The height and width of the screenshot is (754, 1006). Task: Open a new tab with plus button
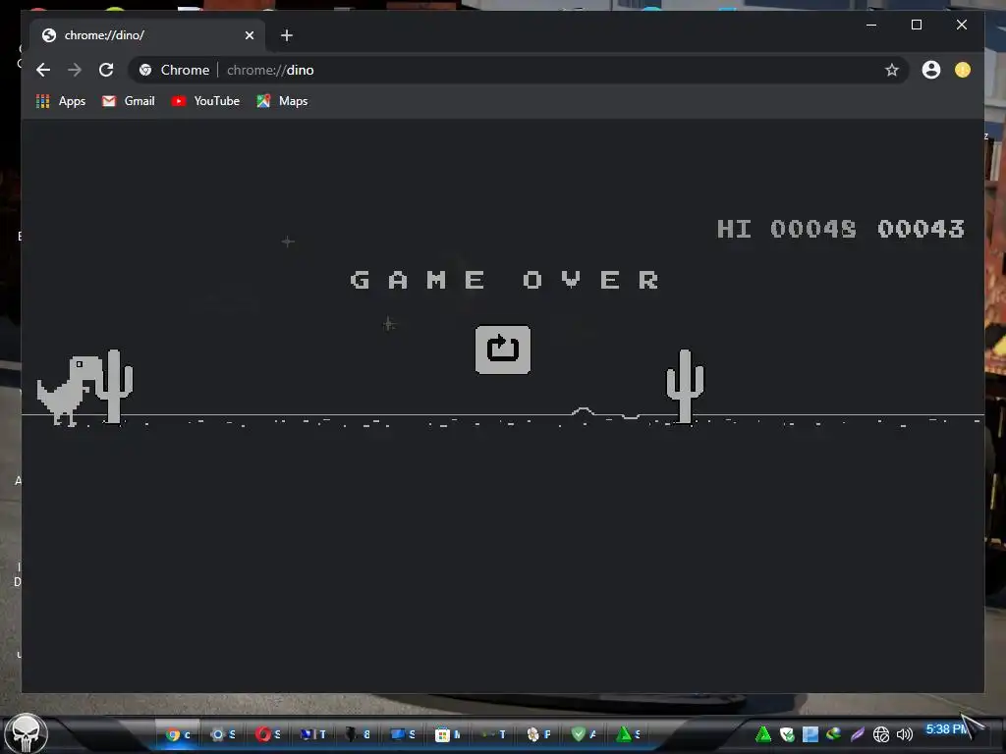287,35
